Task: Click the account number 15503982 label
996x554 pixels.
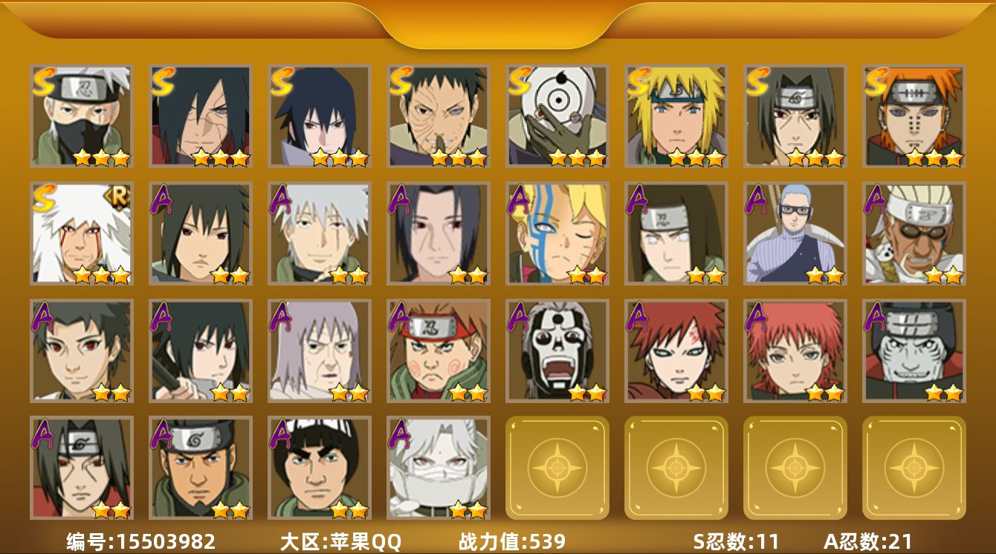Action: (141, 541)
